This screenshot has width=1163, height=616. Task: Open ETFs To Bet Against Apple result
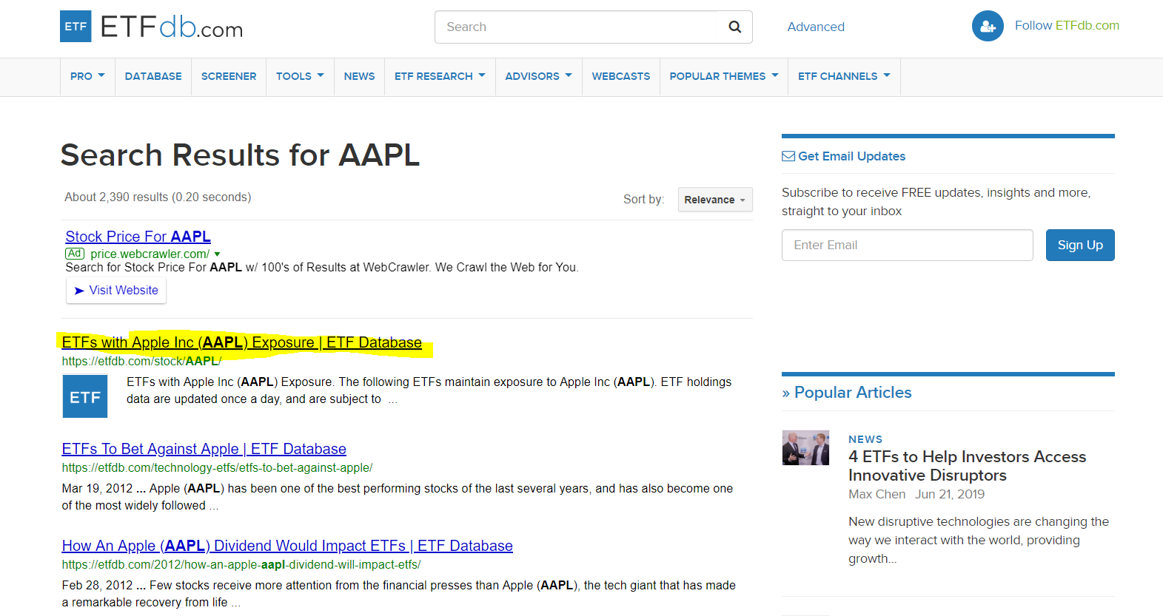(x=204, y=449)
